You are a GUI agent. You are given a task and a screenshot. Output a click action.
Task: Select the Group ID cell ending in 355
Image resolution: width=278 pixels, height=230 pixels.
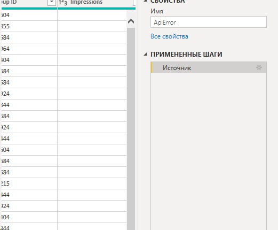(29, 26)
